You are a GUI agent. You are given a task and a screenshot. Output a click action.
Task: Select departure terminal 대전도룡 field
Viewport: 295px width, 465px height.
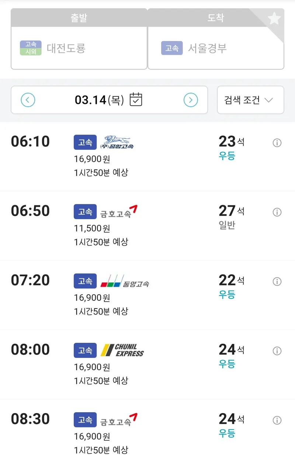click(79, 48)
